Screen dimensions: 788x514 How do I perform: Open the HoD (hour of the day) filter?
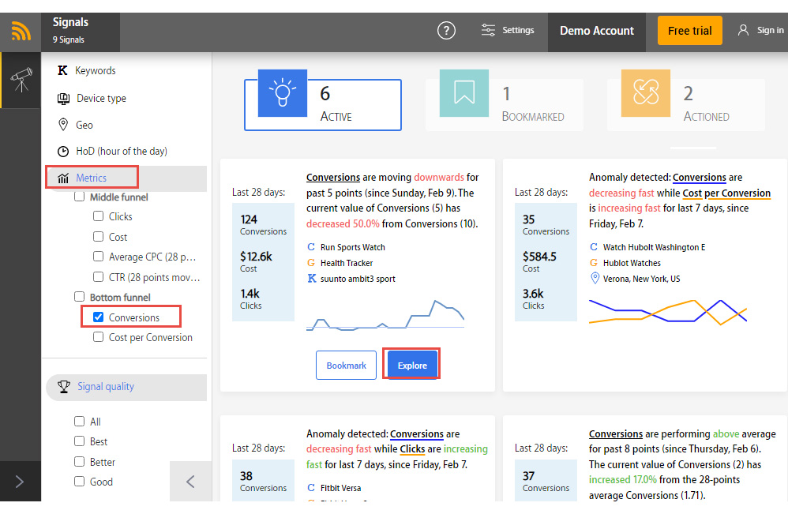[121, 152]
